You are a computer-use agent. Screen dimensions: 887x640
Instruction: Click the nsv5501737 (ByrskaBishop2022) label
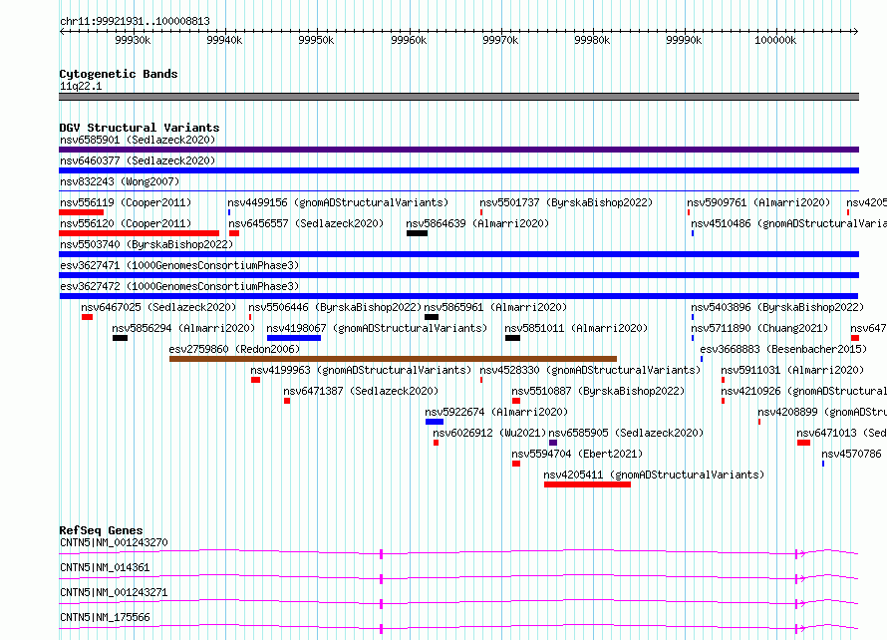pos(566,202)
